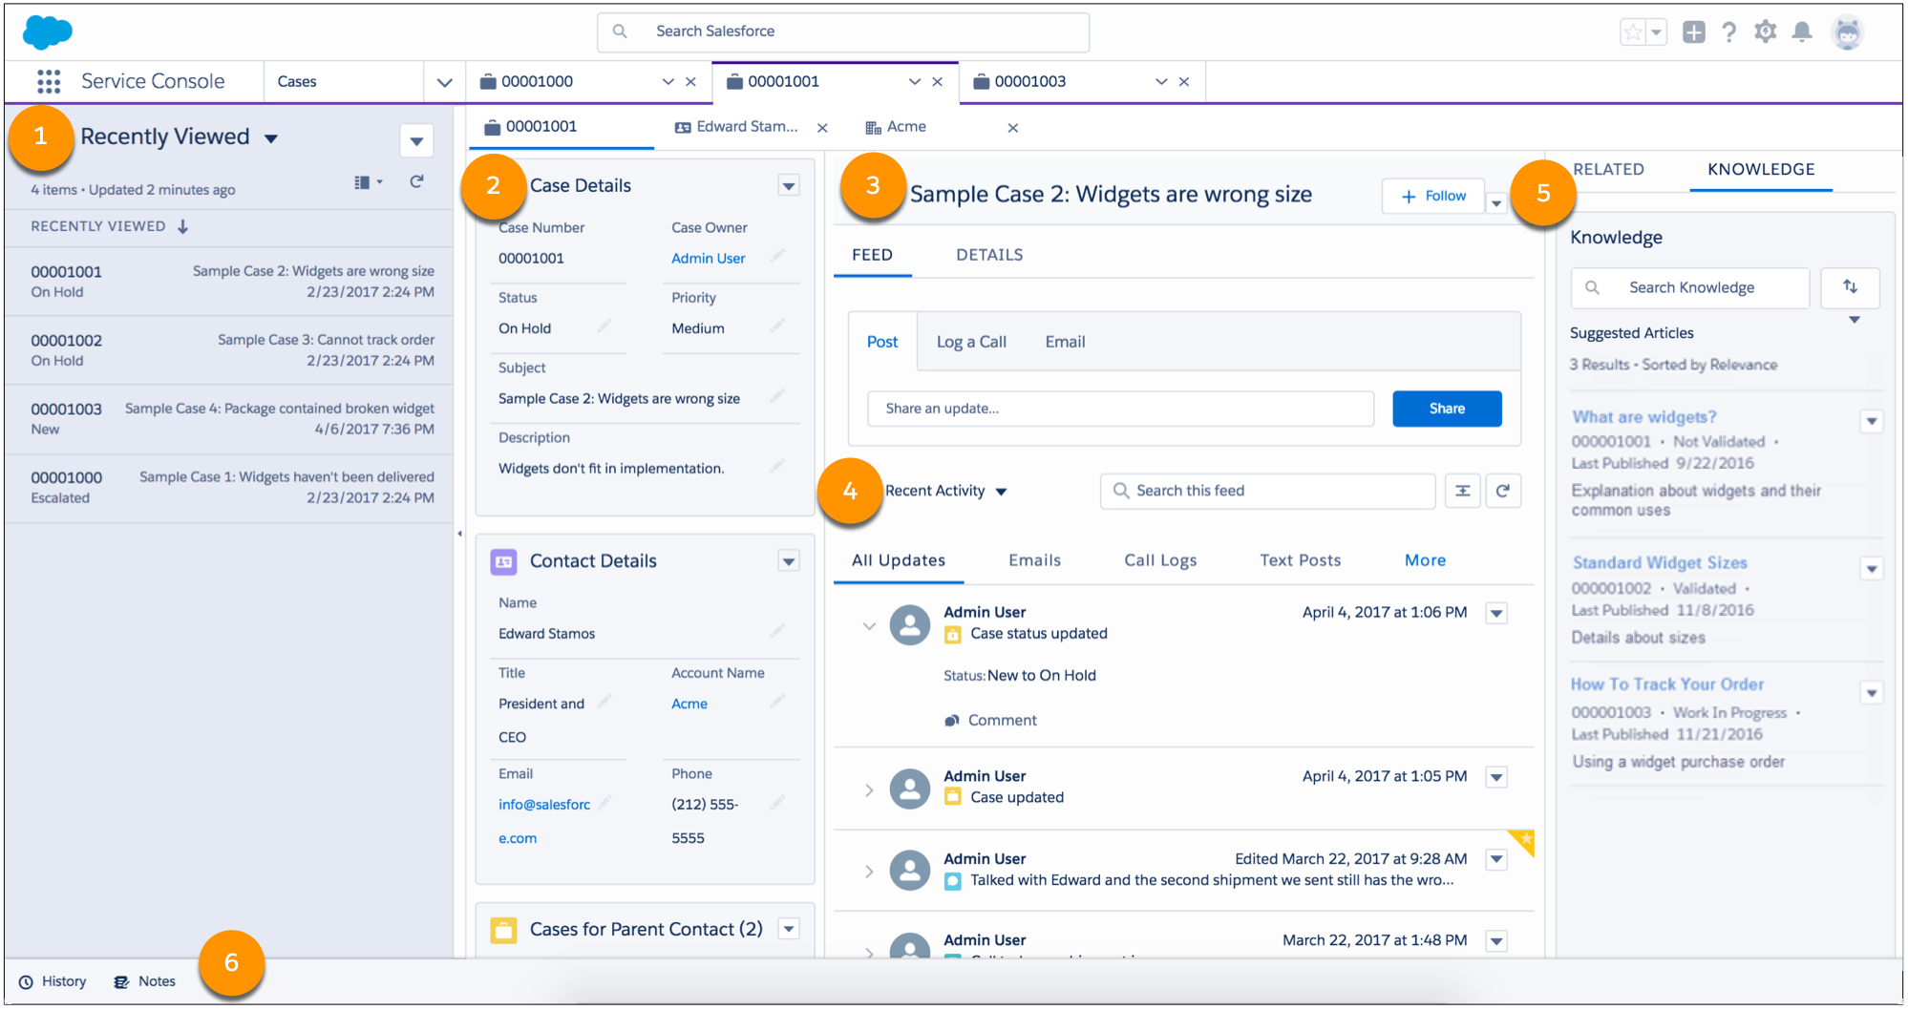The height and width of the screenshot is (1010, 1908).
Task: Click the Knowledge sort arrows icon
Action: (x=1850, y=287)
